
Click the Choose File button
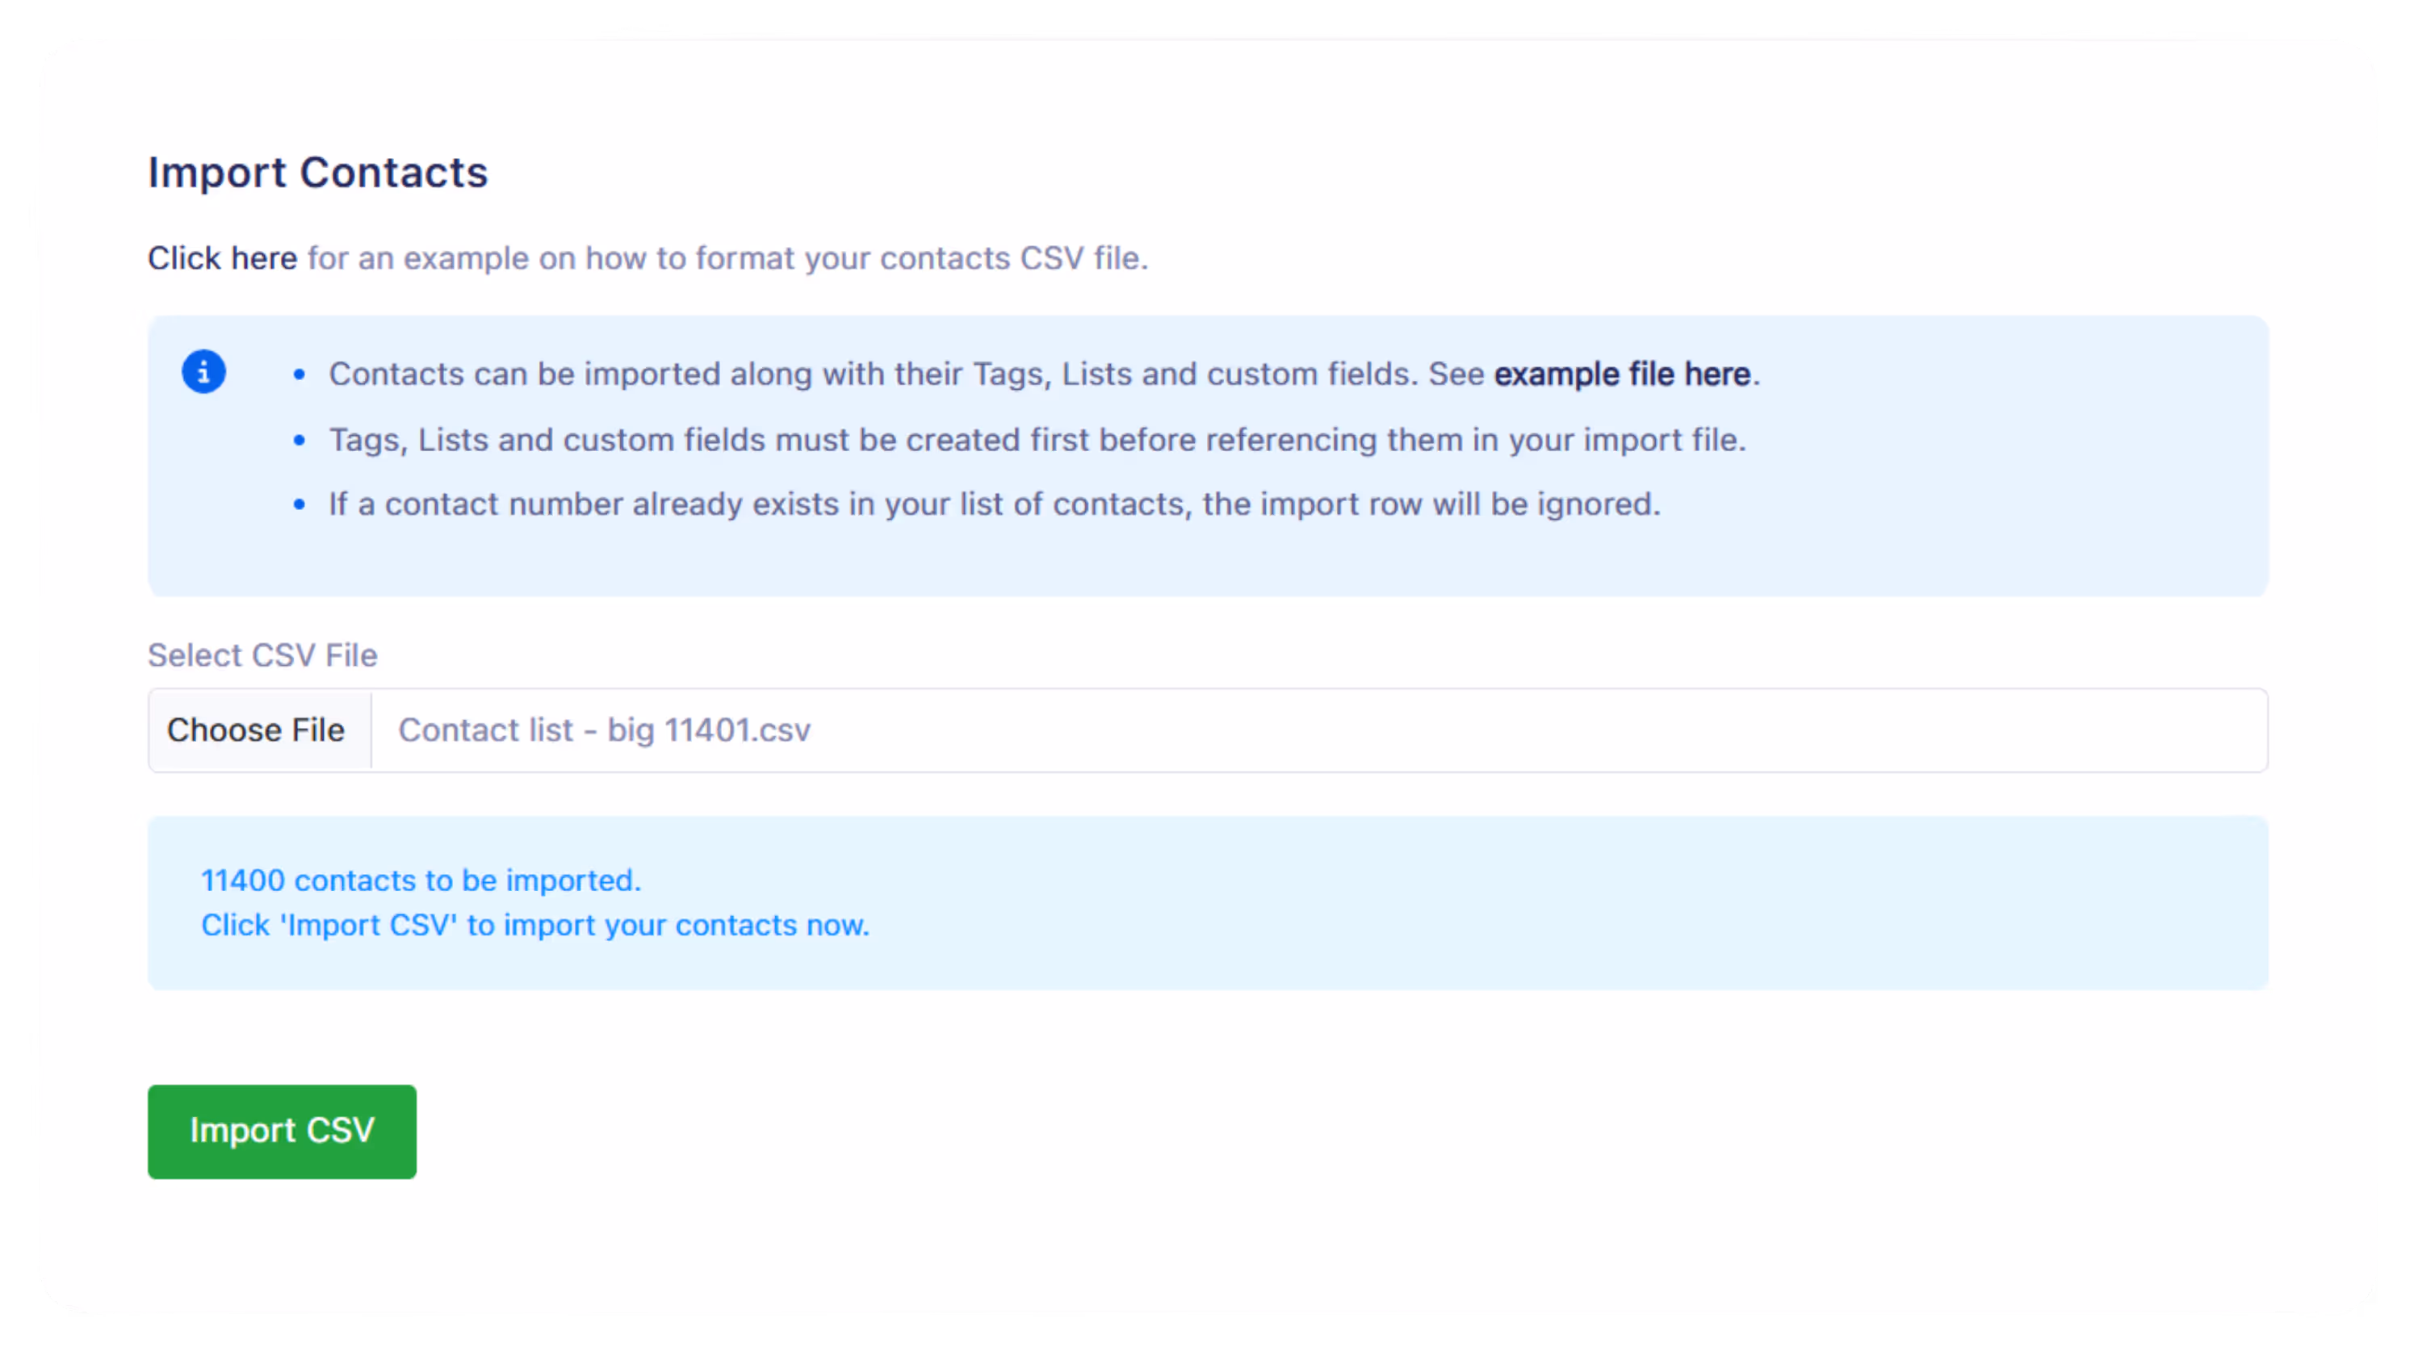point(257,730)
